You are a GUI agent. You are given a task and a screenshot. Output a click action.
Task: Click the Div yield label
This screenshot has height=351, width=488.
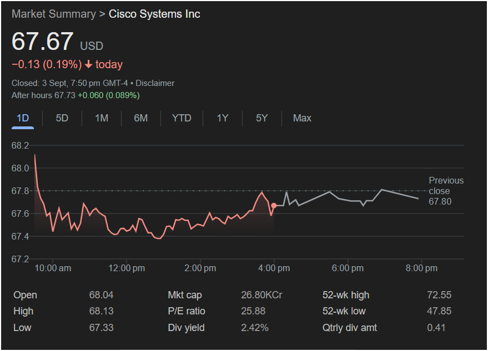(x=186, y=327)
